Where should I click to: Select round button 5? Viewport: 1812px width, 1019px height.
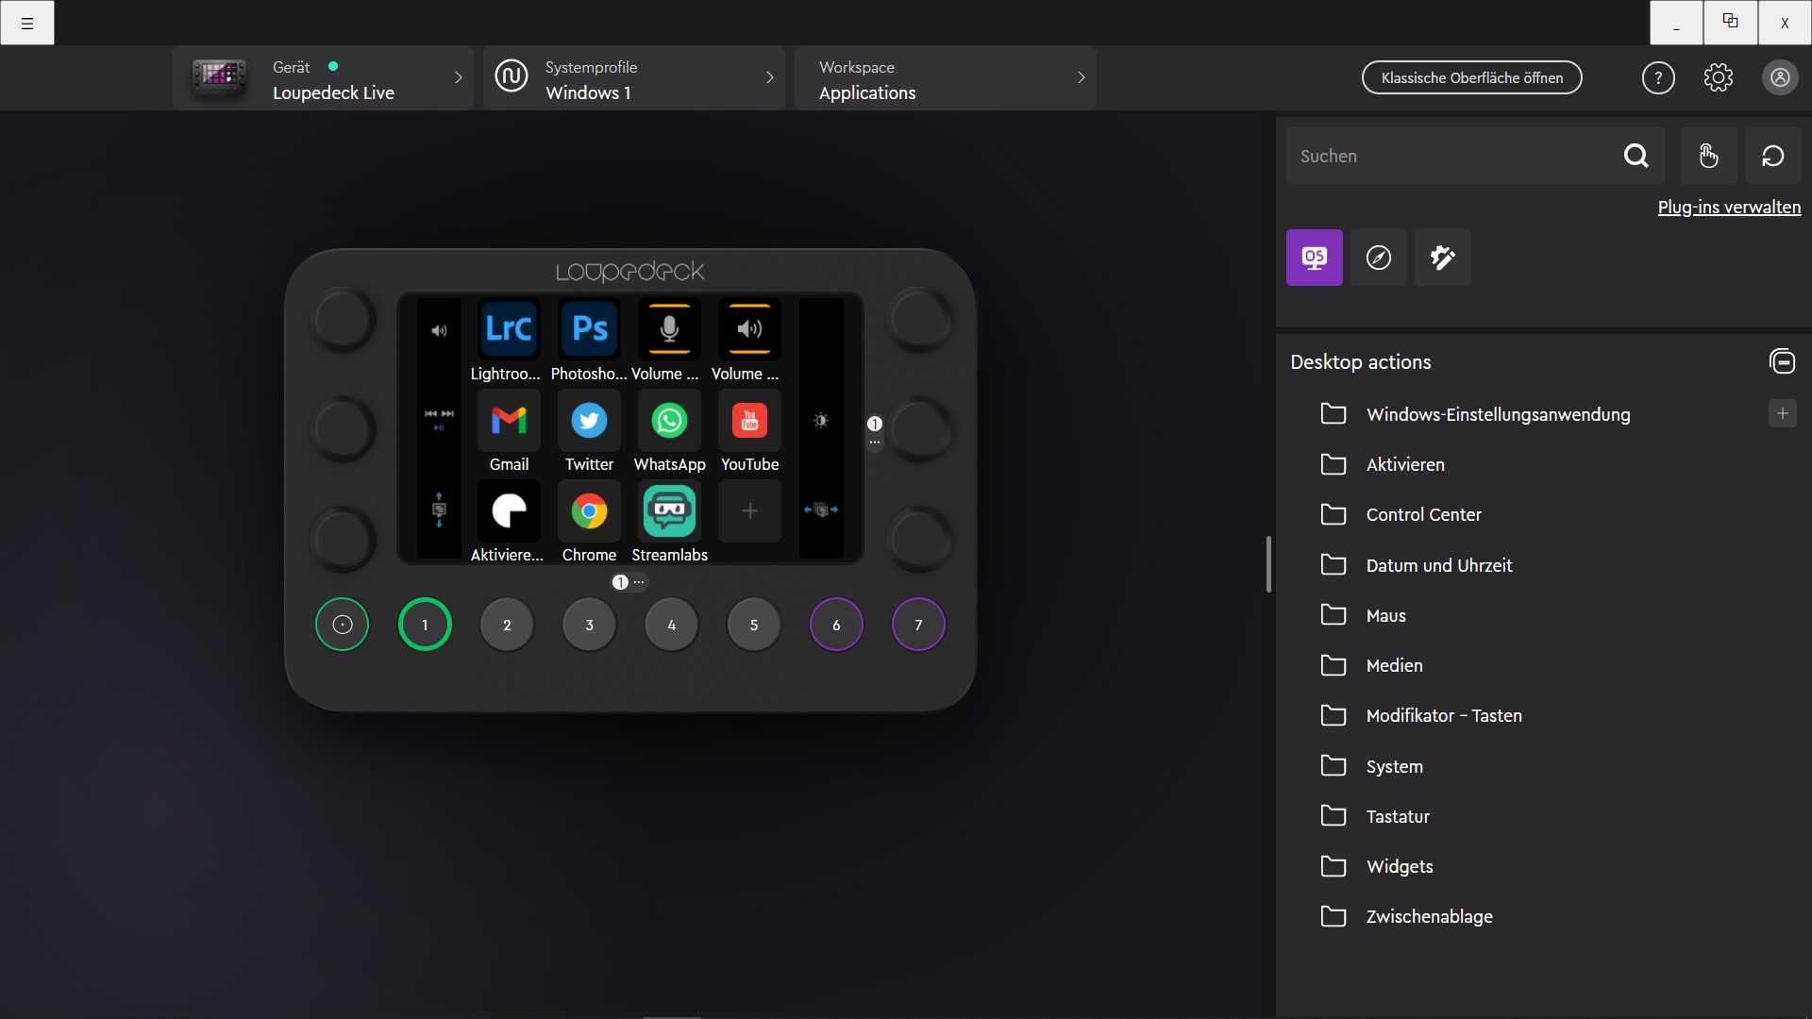pyautogui.click(x=754, y=625)
